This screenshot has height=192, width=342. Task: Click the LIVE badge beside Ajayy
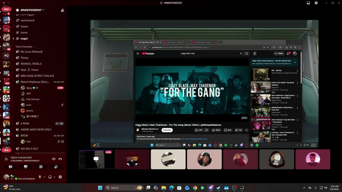60,88
